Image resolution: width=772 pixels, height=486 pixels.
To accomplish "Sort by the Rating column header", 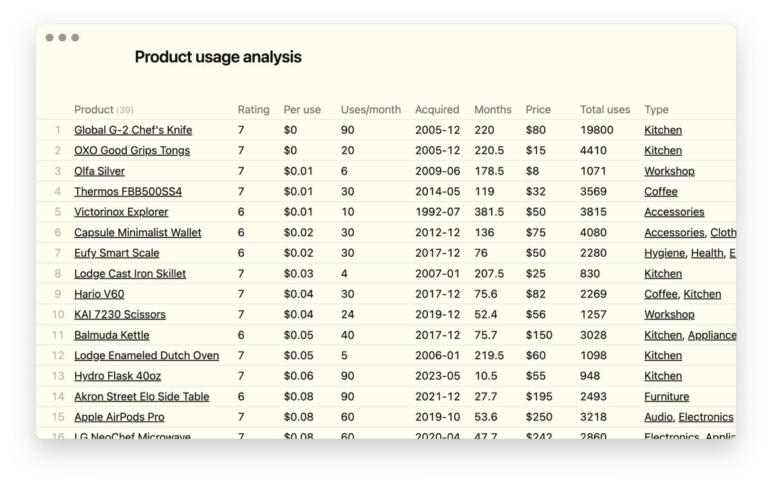I will tap(253, 109).
